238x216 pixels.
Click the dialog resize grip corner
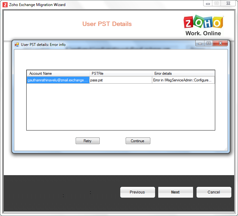coord(226,149)
